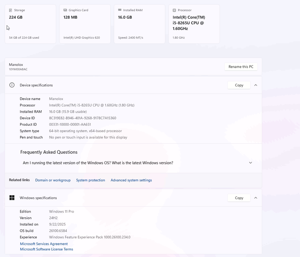The height and width of the screenshot is (257, 300).
Task: Select the Intel(R) UHD Graphics 620 label
Action: (82, 37)
